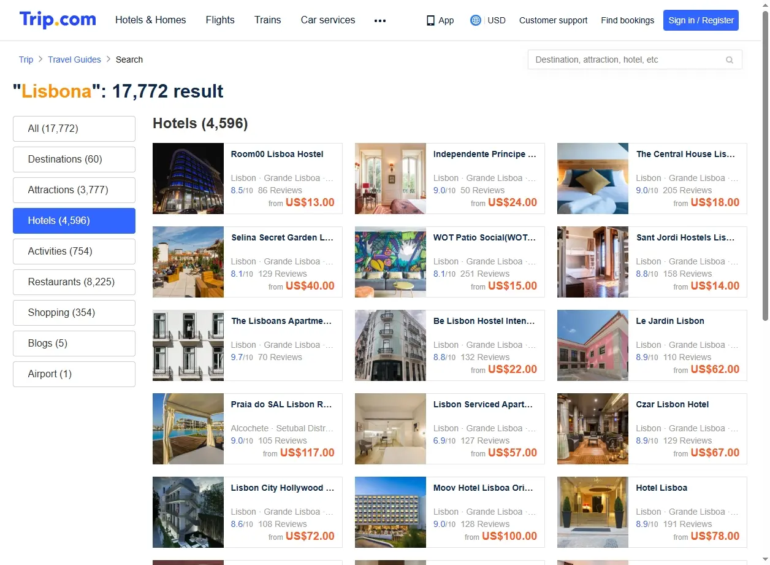Open Lisbon Serviced Apartments thumbnail
770x565 pixels.
pyautogui.click(x=391, y=429)
